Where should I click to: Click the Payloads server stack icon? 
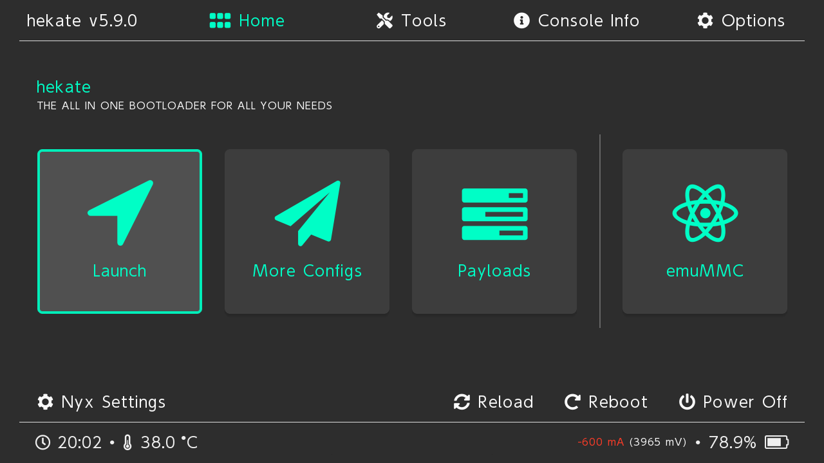(494, 214)
